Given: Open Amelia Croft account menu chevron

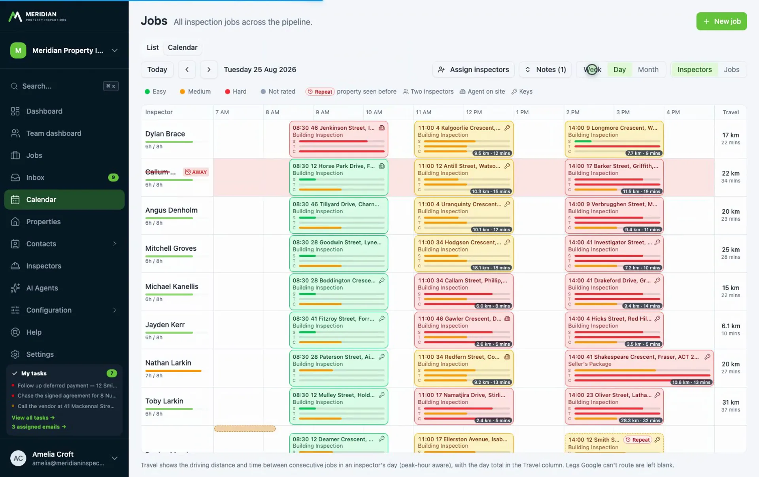Looking at the screenshot, I should [115, 458].
